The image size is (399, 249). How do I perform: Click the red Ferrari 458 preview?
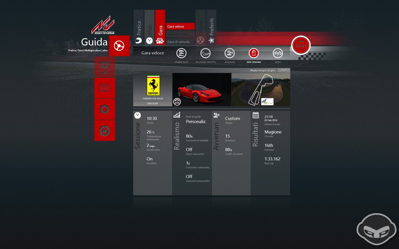click(202, 90)
